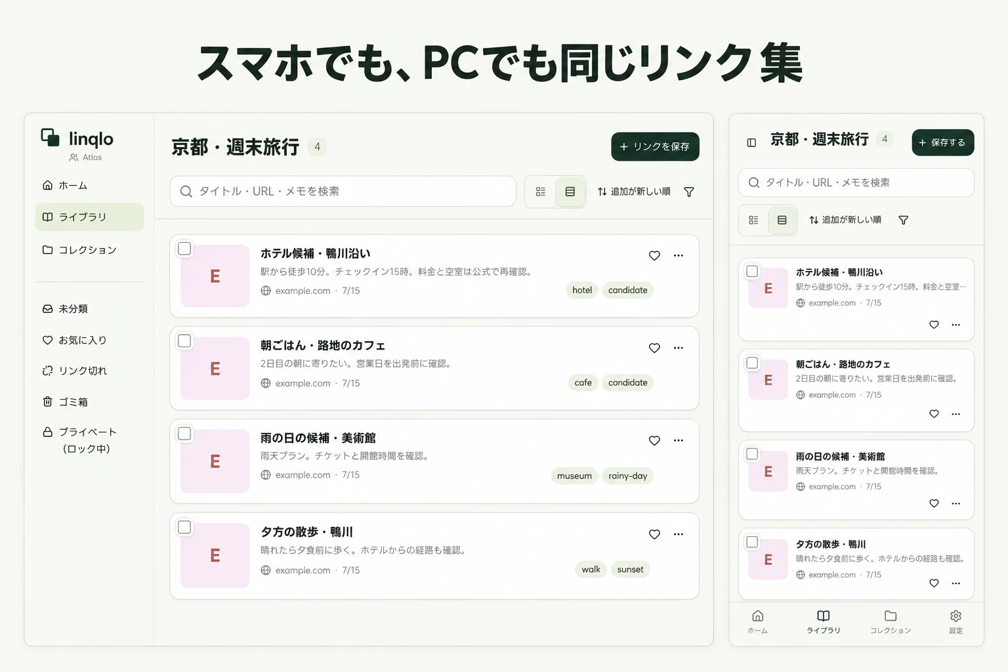This screenshot has height=672, width=1008.
Task: Toggle sidebar icon in mobile header
Action: click(752, 142)
